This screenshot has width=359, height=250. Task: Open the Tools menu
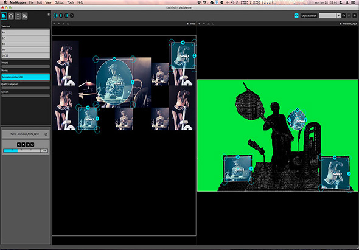(71, 2)
